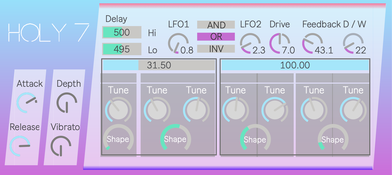This screenshot has height=175, width=392.
Task: Click the LFO1 value 0.8
Action: (187, 50)
